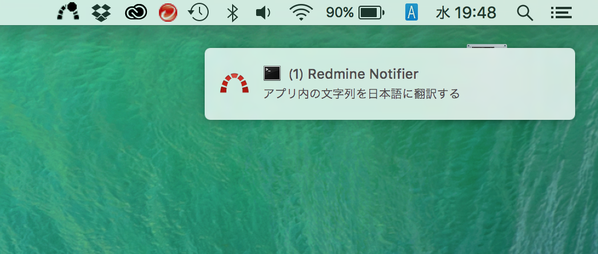Open the clock showing 水 19:48
Screen dimensions: 598x254
coord(466,13)
